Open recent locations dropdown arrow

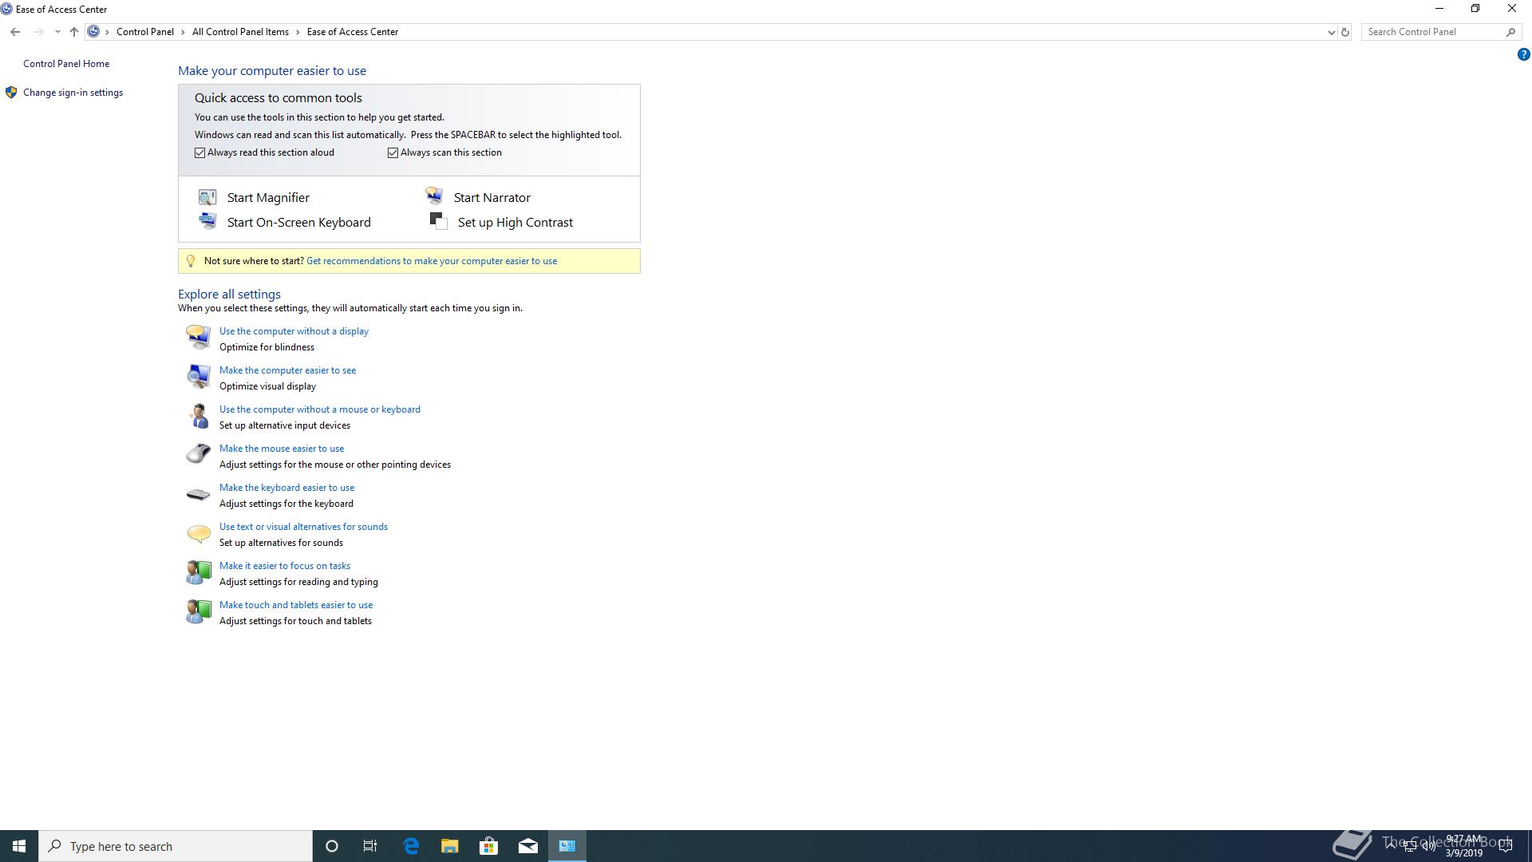coord(57,32)
